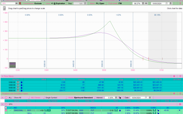Screen dimensions: 183x114
Task: Click the lock icon on 5600.00 slice row
Action: (x=22, y=91)
